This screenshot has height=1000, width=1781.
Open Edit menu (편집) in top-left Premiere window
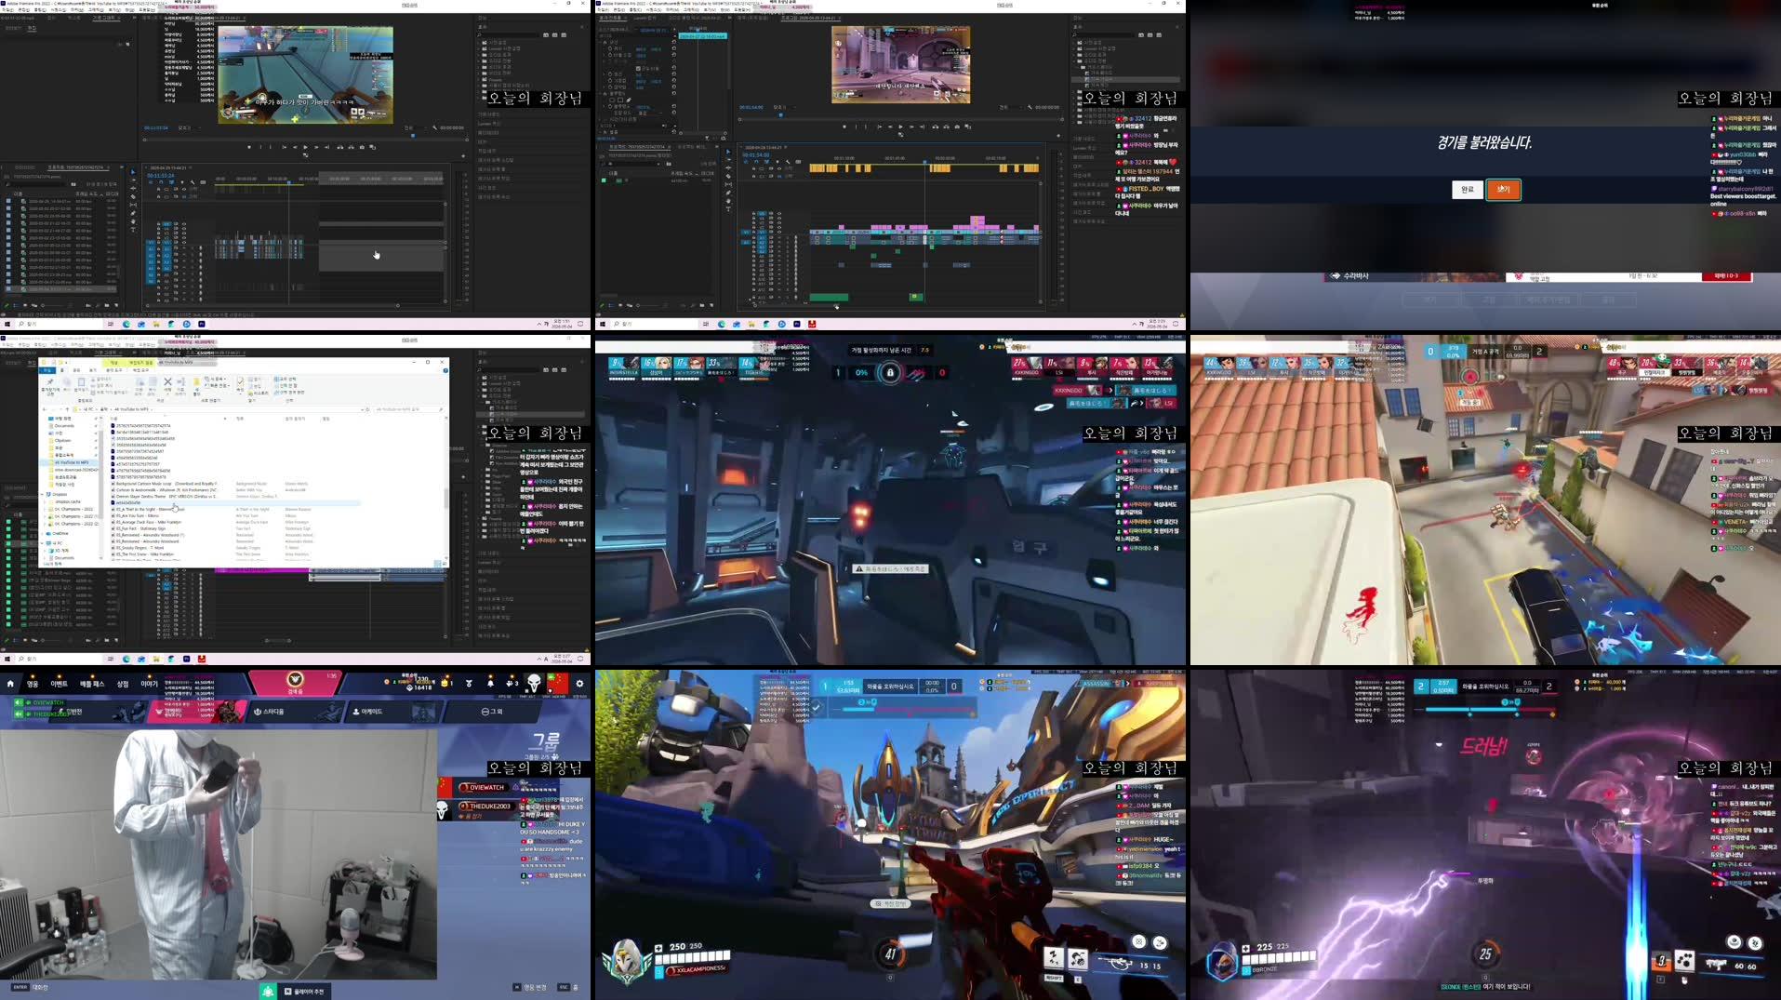[x=24, y=10]
